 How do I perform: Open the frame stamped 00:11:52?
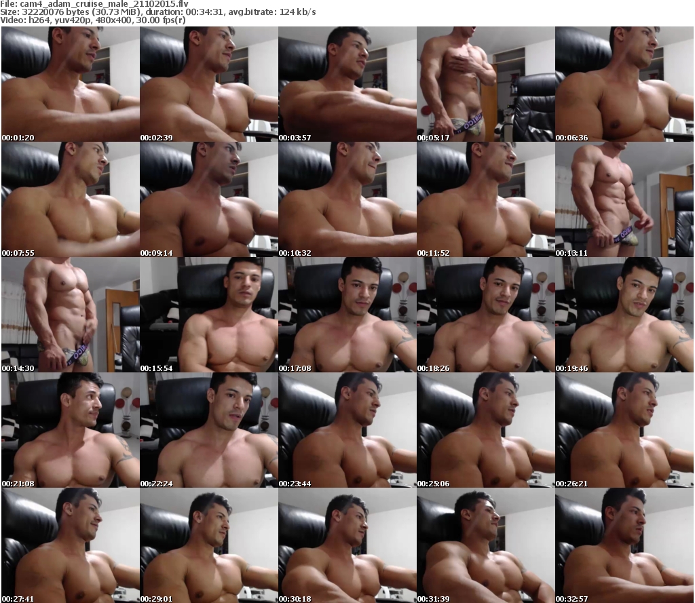click(x=486, y=199)
